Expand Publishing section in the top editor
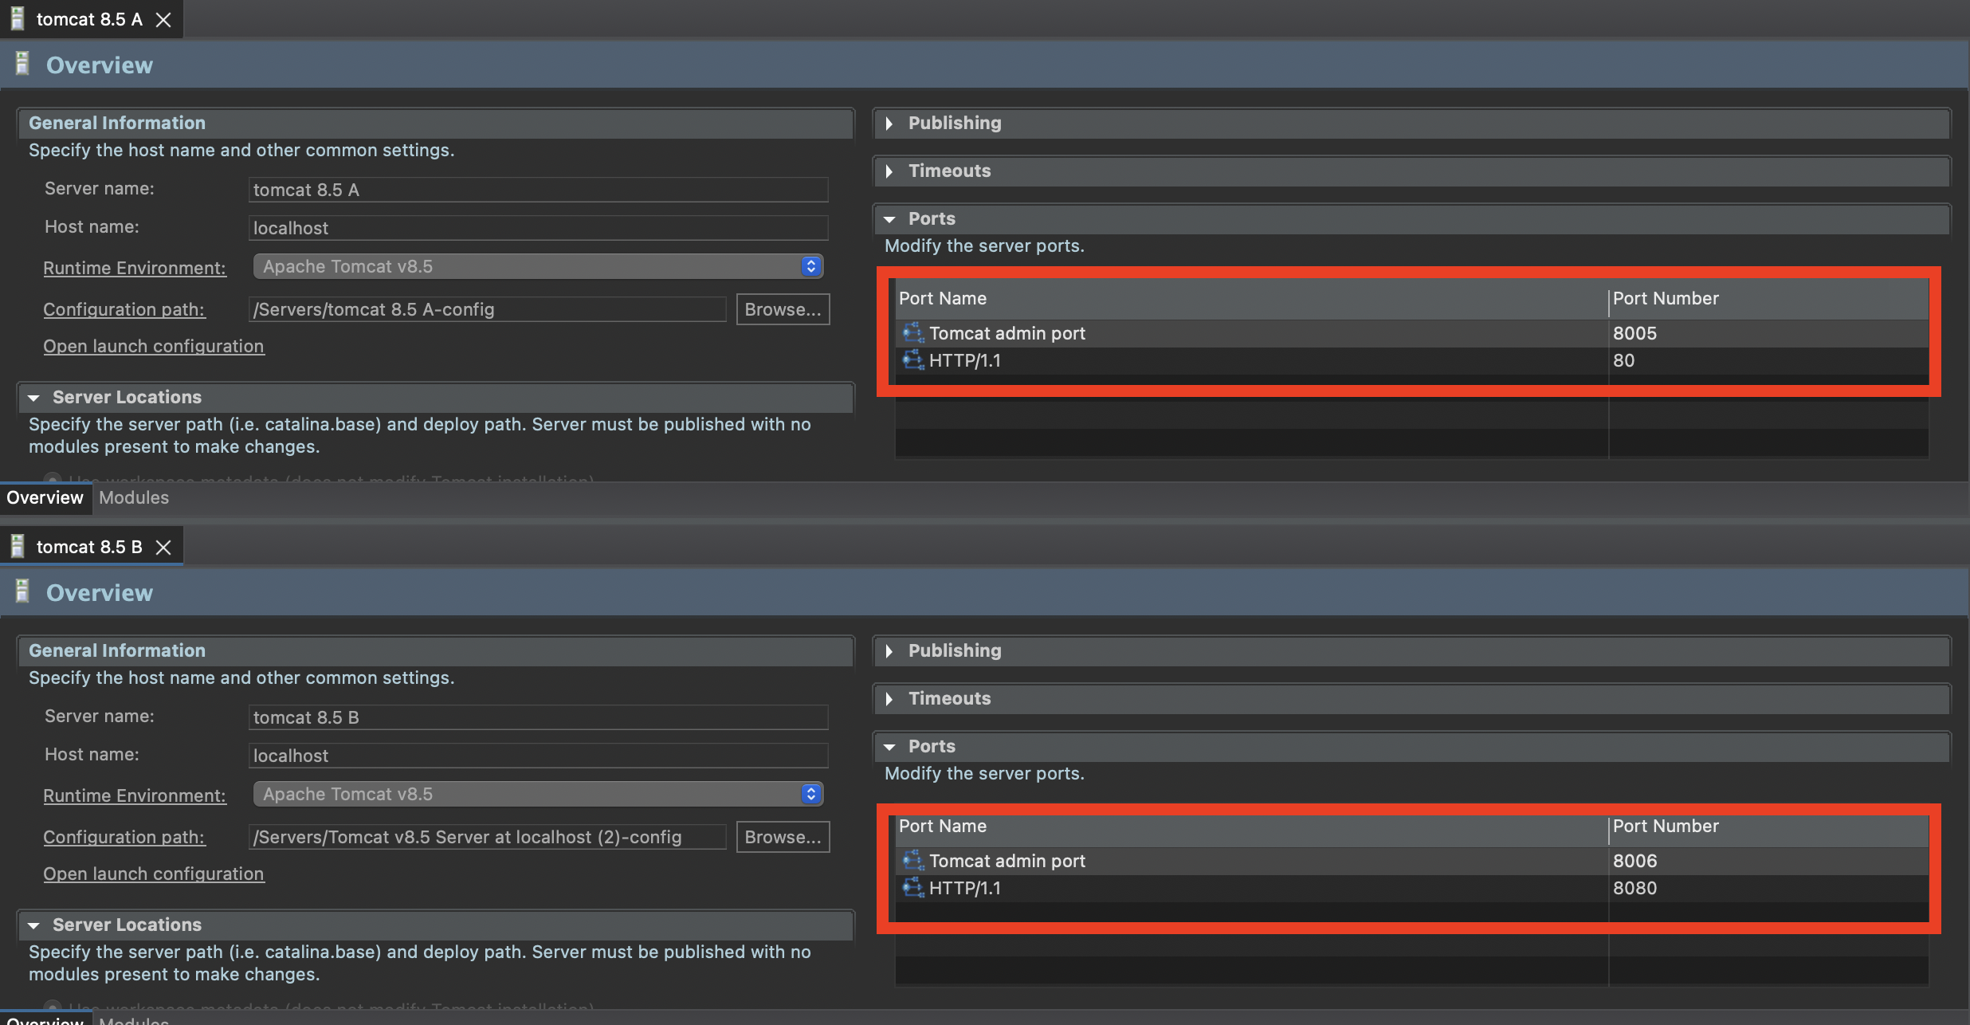This screenshot has height=1025, width=1970. pos(889,124)
